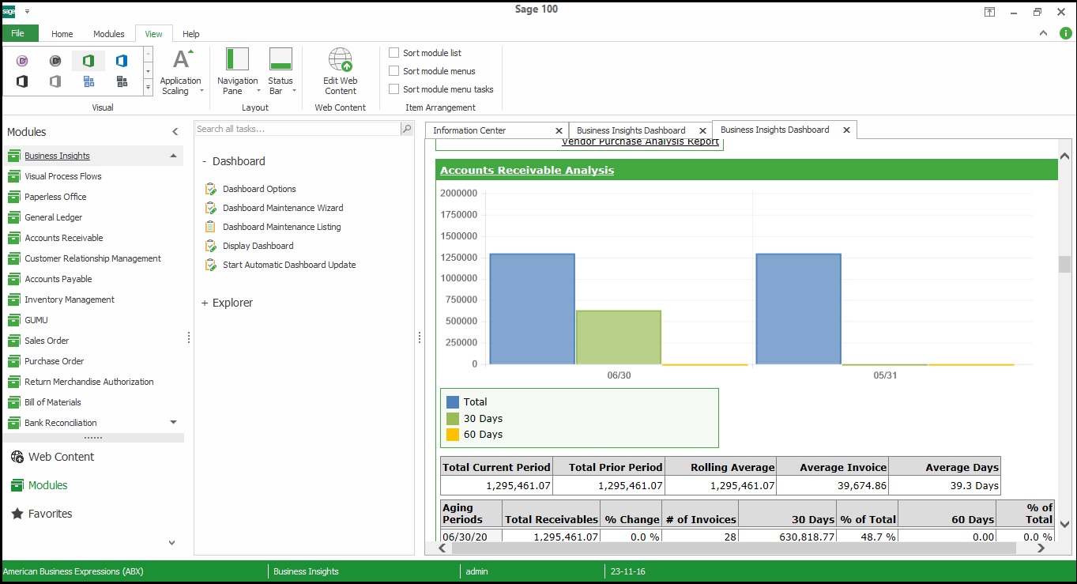Click the Search all tasks field
Viewport: 1077px width, 584px height.
coord(298,129)
